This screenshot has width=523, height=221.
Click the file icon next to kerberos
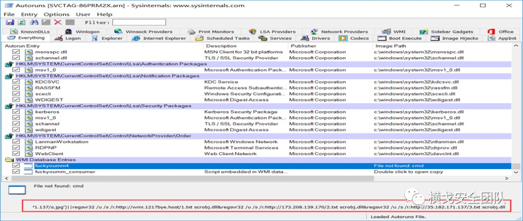tap(29, 112)
